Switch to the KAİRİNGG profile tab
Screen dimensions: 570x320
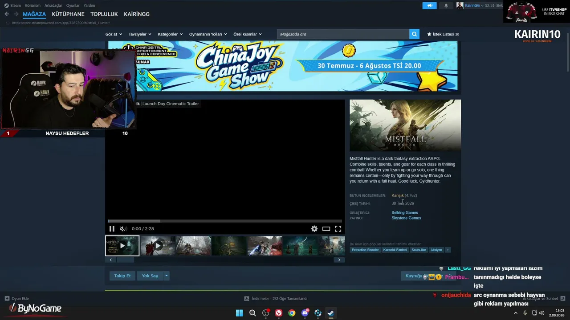coord(137,14)
